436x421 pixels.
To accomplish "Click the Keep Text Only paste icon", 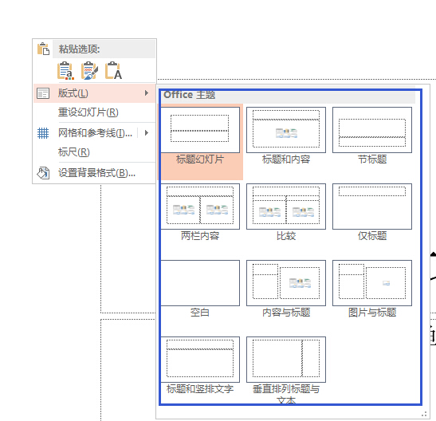I will (x=113, y=71).
